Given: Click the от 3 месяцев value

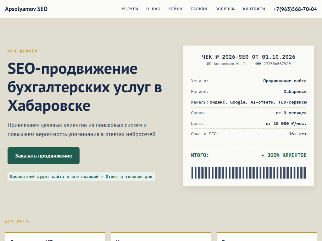Looking at the screenshot, I should tap(291, 113).
